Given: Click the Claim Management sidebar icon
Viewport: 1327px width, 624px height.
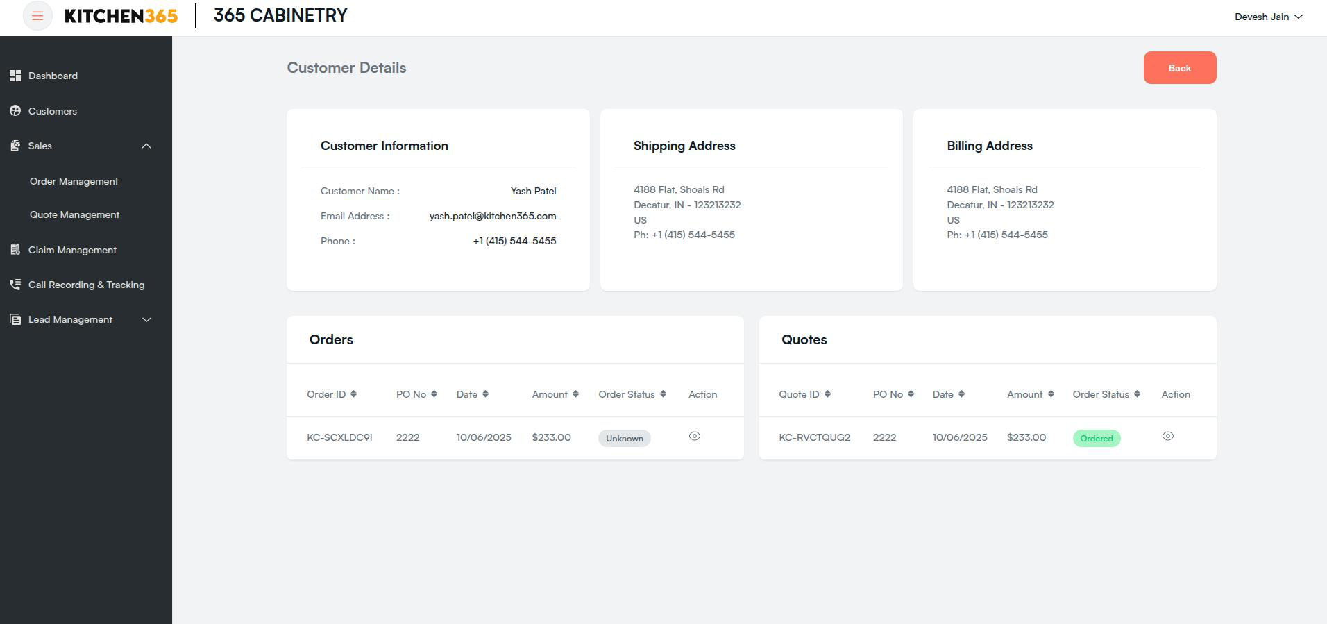Looking at the screenshot, I should (x=15, y=250).
